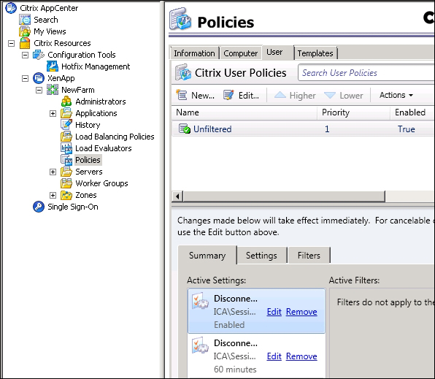Click the 60 minutes setting value
Viewport: 435px width, 379px height.
(x=235, y=370)
